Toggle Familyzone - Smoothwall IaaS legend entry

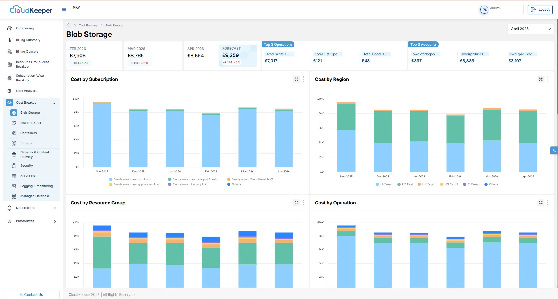pyautogui.click(x=250, y=179)
